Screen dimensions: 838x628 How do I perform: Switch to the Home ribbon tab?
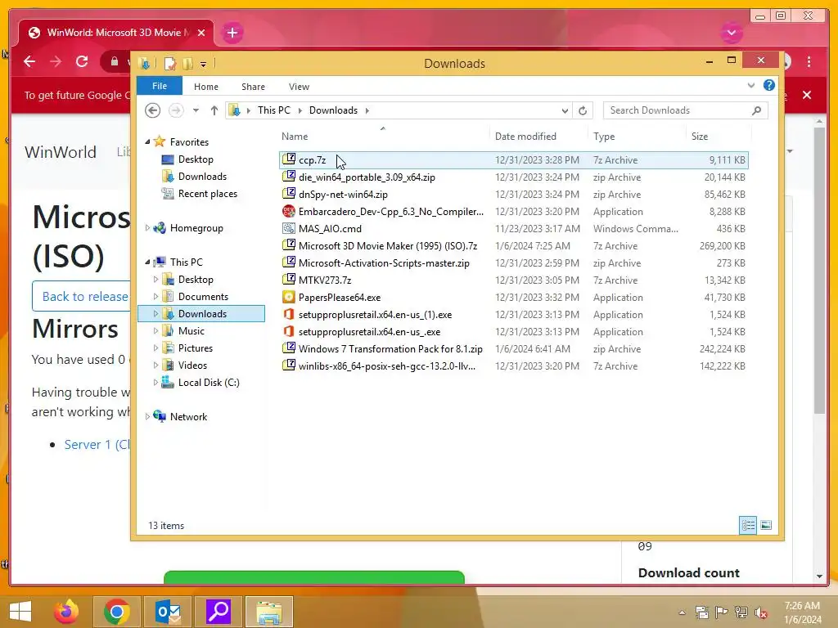205,87
